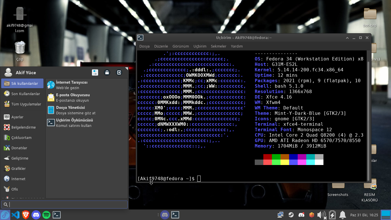Open the Ofis category

22,189
